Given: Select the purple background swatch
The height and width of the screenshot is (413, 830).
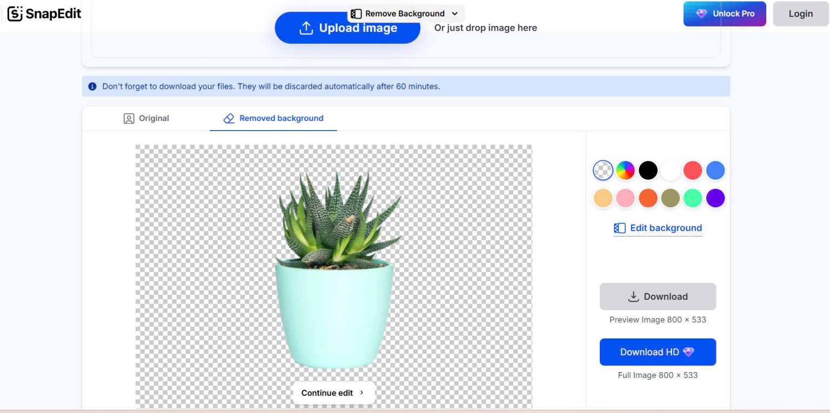Looking at the screenshot, I should click(x=715, y=198).
